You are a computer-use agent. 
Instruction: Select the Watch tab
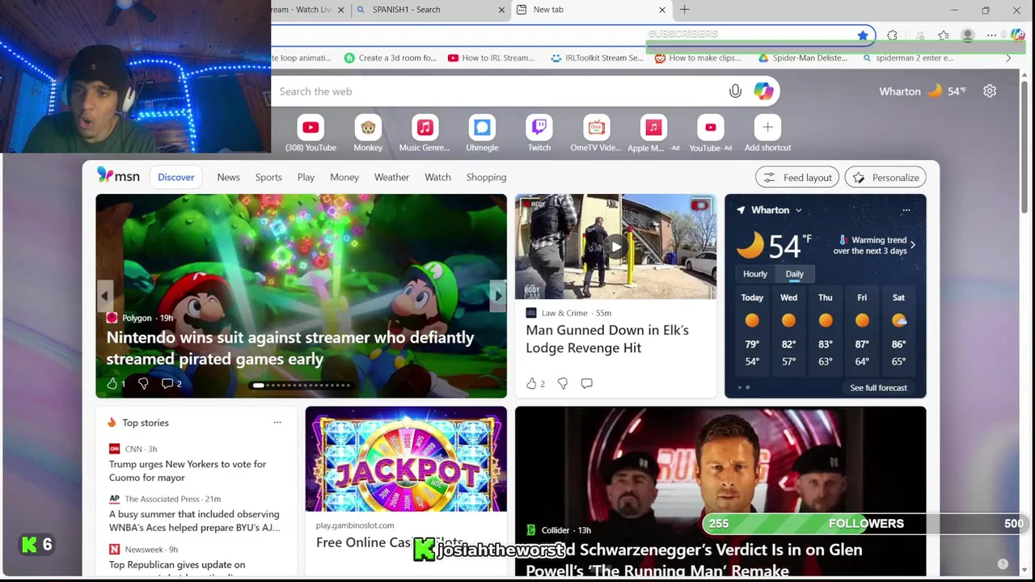tap(437, 177)
